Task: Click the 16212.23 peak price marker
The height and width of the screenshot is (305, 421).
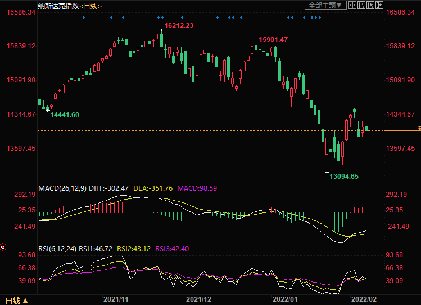Action: [178, 26]
